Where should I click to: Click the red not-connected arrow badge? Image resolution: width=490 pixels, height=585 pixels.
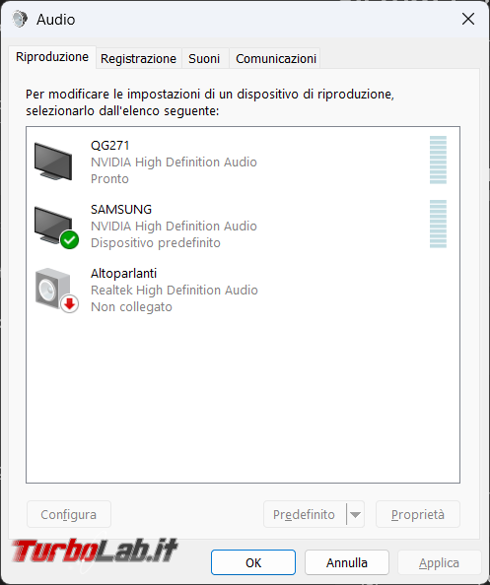pos(69,304)
